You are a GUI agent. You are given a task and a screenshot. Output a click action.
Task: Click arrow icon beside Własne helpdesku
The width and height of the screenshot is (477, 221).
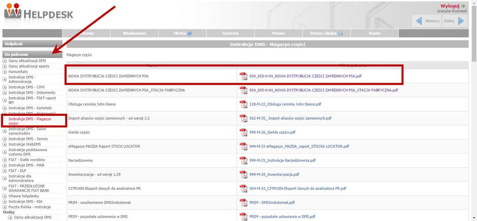click(5, 196)
